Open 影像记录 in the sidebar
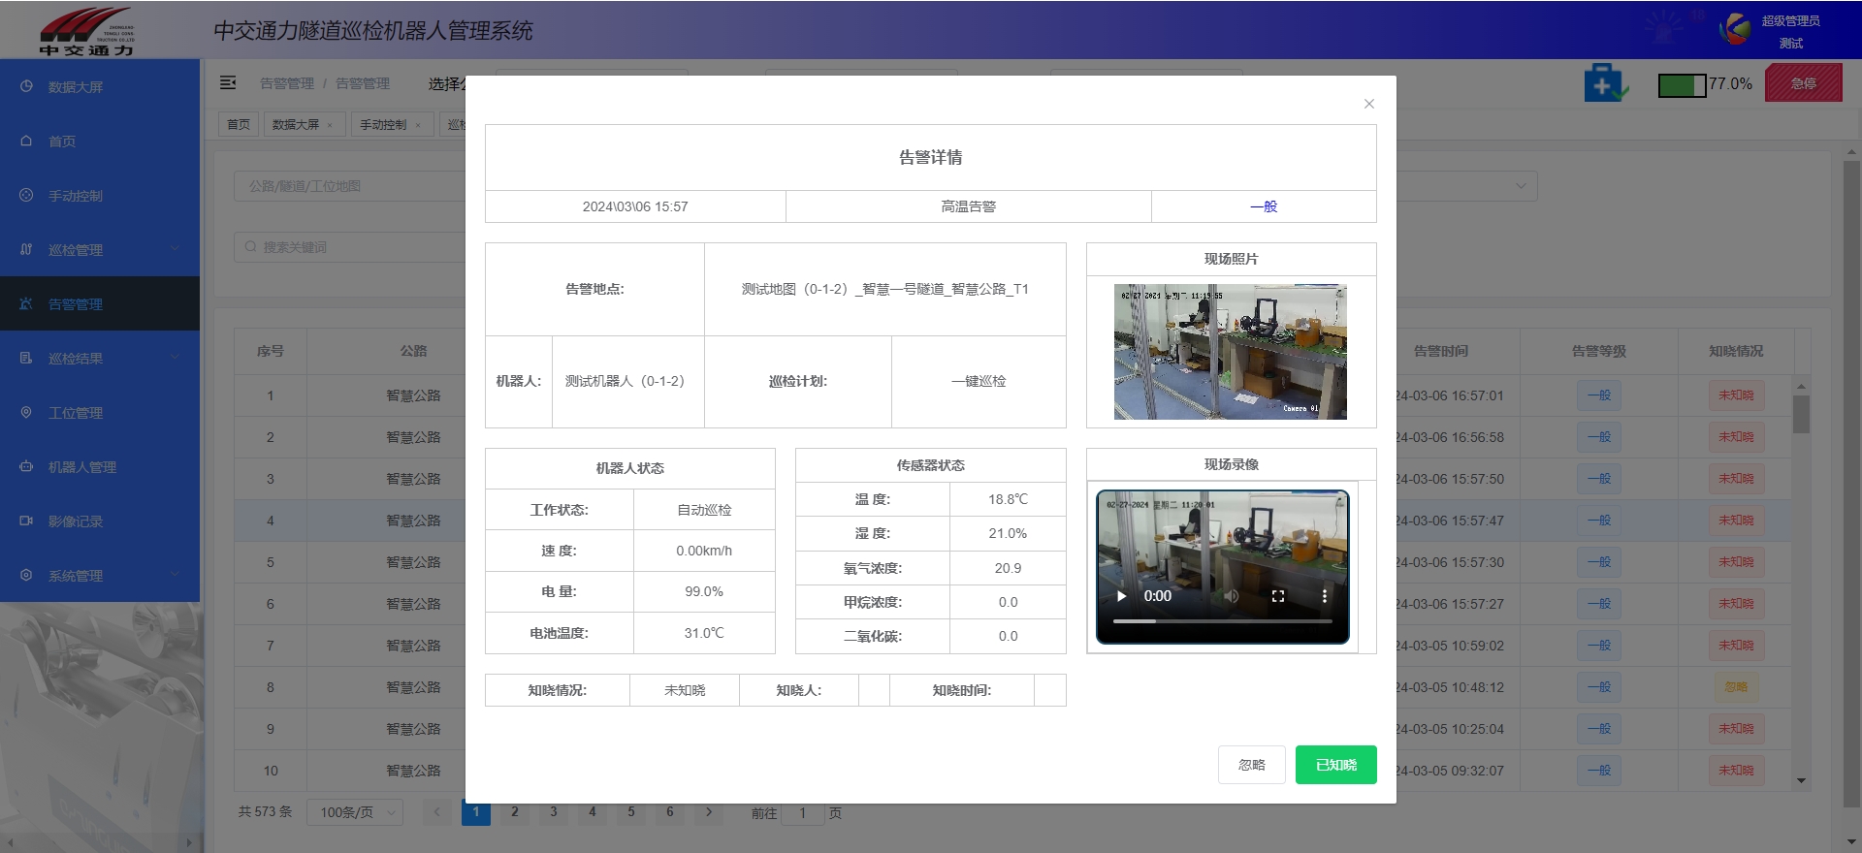 pos(100,521)
